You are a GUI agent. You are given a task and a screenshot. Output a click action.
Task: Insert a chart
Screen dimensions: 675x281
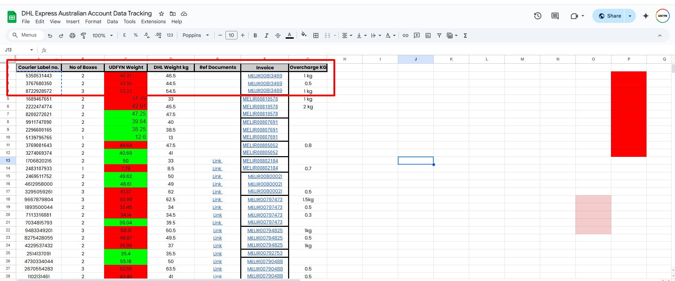[x=428, y=35]
